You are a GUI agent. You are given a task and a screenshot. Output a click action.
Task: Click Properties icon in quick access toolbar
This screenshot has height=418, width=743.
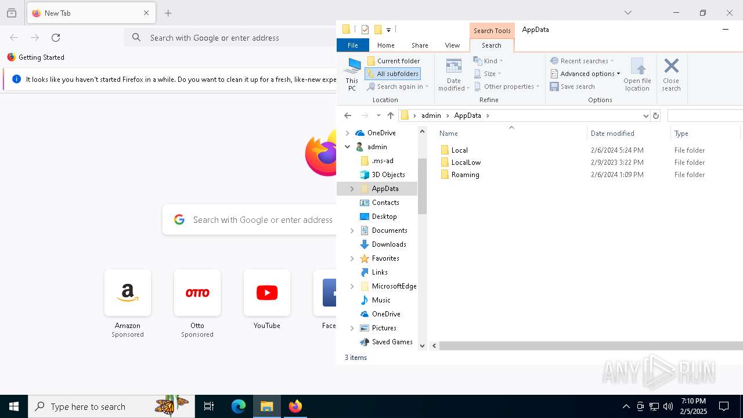point(365,30)
